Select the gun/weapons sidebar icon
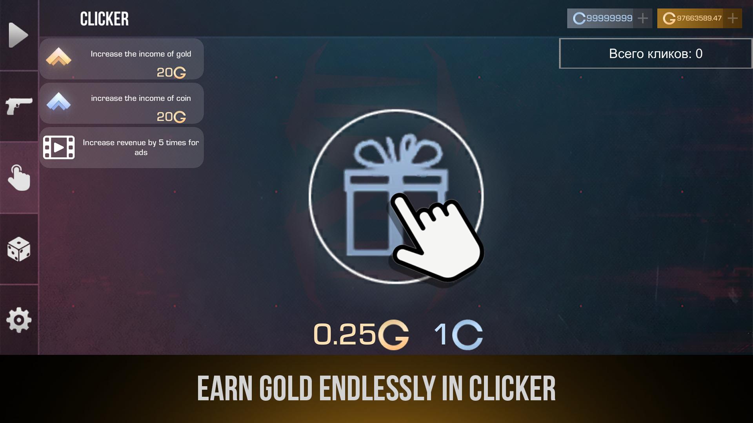 click(x=18, y=105)
